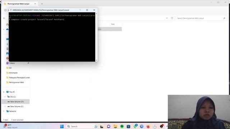Sort by the Size column header
The width and height of the screenshot is (230, 129).
tap(112, 24)
